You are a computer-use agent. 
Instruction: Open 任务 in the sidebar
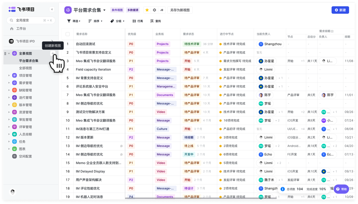click(22, 142)
